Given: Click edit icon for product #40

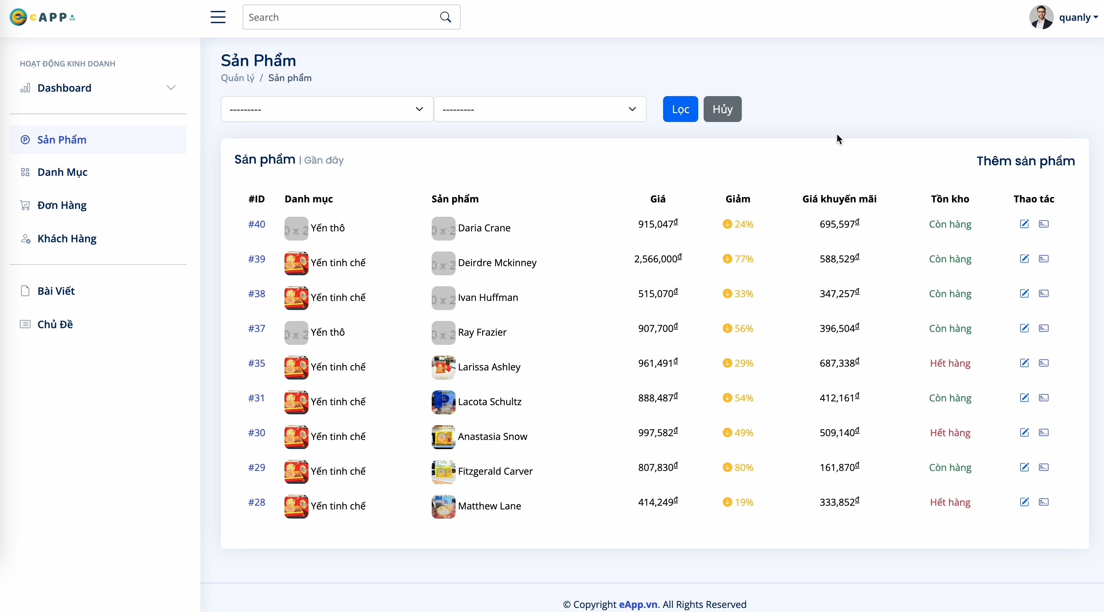Looking at the screenshot, I should (x=1024, y=224).
